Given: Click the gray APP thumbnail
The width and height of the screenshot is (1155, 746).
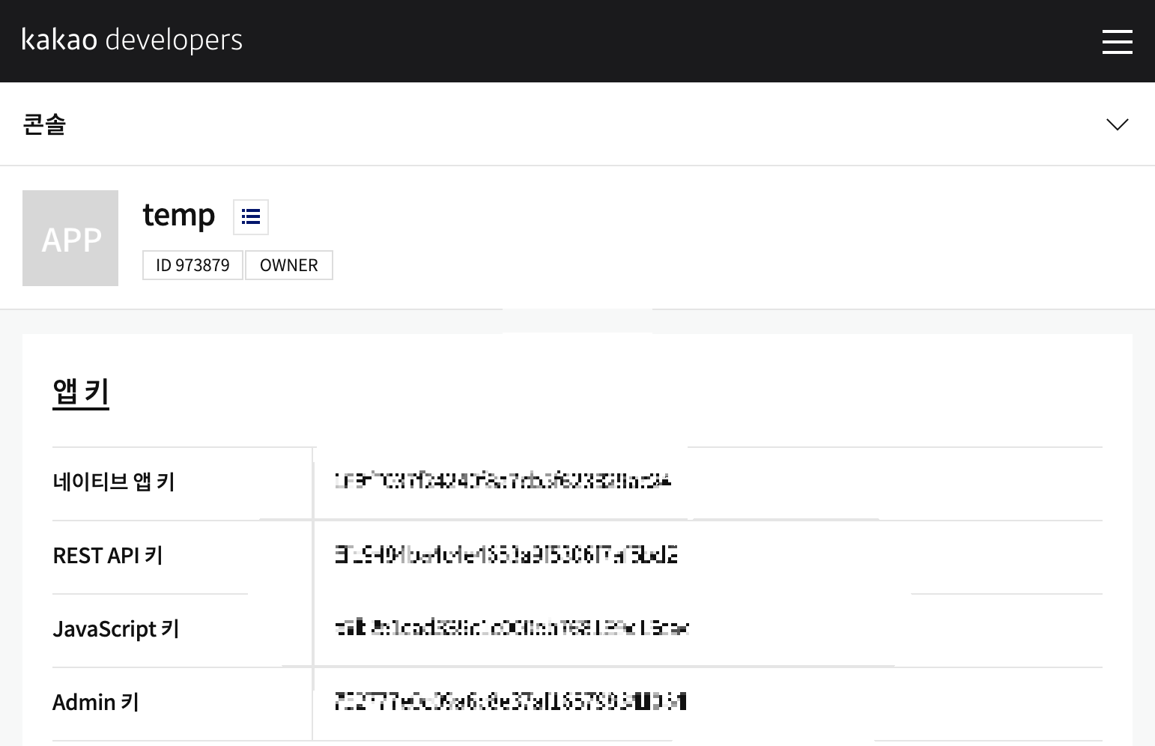Looking at the screenshot, I should 70,238.
